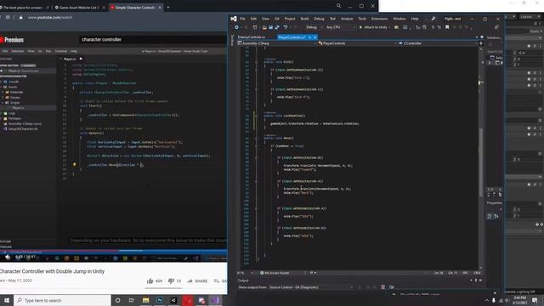Open the Cortana circle on taskbar
This screenshot has height=306, width=544.
[118, 300]
